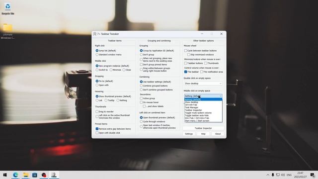
Task: Set hovering to List
Action: tap(99, 100)
